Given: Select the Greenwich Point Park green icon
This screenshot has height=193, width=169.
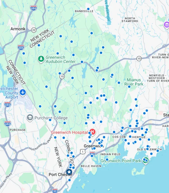Looking at the screenshot, I should coord(145,160).
